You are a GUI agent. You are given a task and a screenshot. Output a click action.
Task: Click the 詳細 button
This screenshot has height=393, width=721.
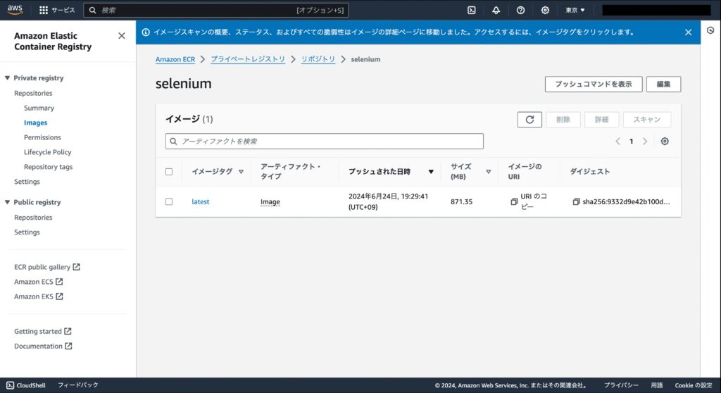pyautogui.click(x=601, y=120)
